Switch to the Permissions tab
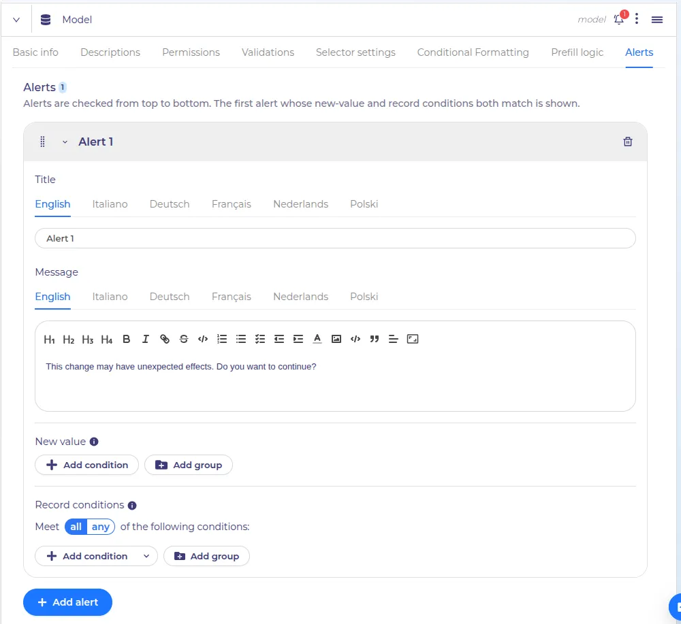 tap(191, 52)
